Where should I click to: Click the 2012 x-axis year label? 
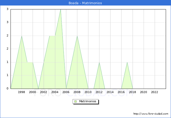[x=99, y=92]
